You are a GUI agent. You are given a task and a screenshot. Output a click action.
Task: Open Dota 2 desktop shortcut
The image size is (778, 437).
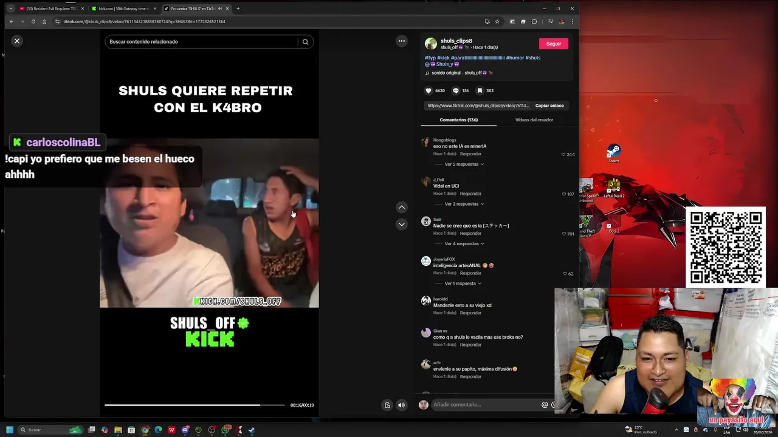tap(613, 224)
